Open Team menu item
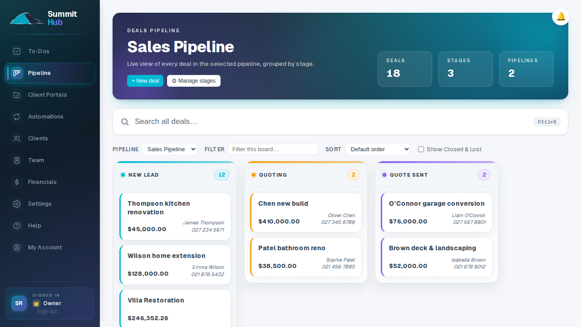581x327 pixels. [49, 160]
